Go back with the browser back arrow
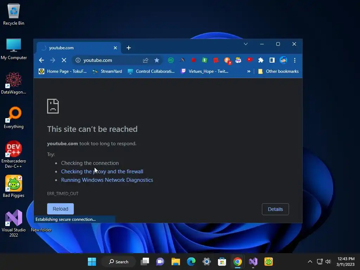Screen dimensions: 360x270 point(41,60)
